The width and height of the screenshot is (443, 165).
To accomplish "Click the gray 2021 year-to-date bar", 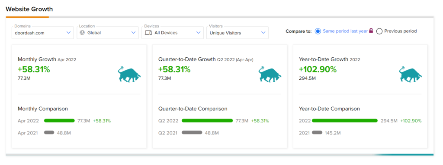I will (x=317, y=133).
